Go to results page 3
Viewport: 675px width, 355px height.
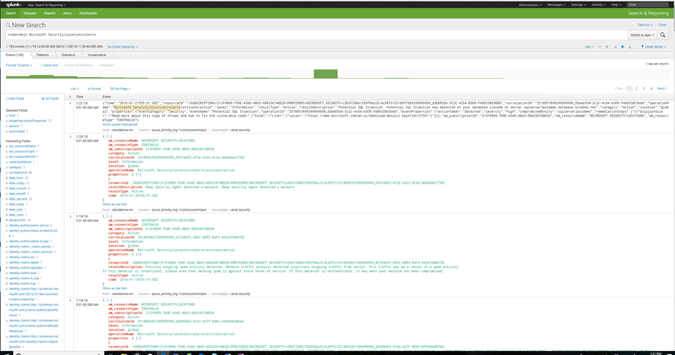(644, 88)
